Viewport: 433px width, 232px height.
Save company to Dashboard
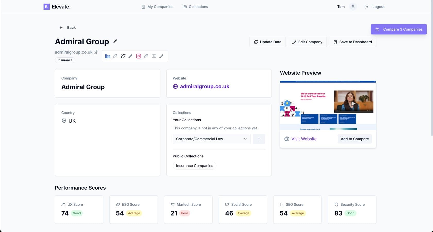tap(353, 42)
